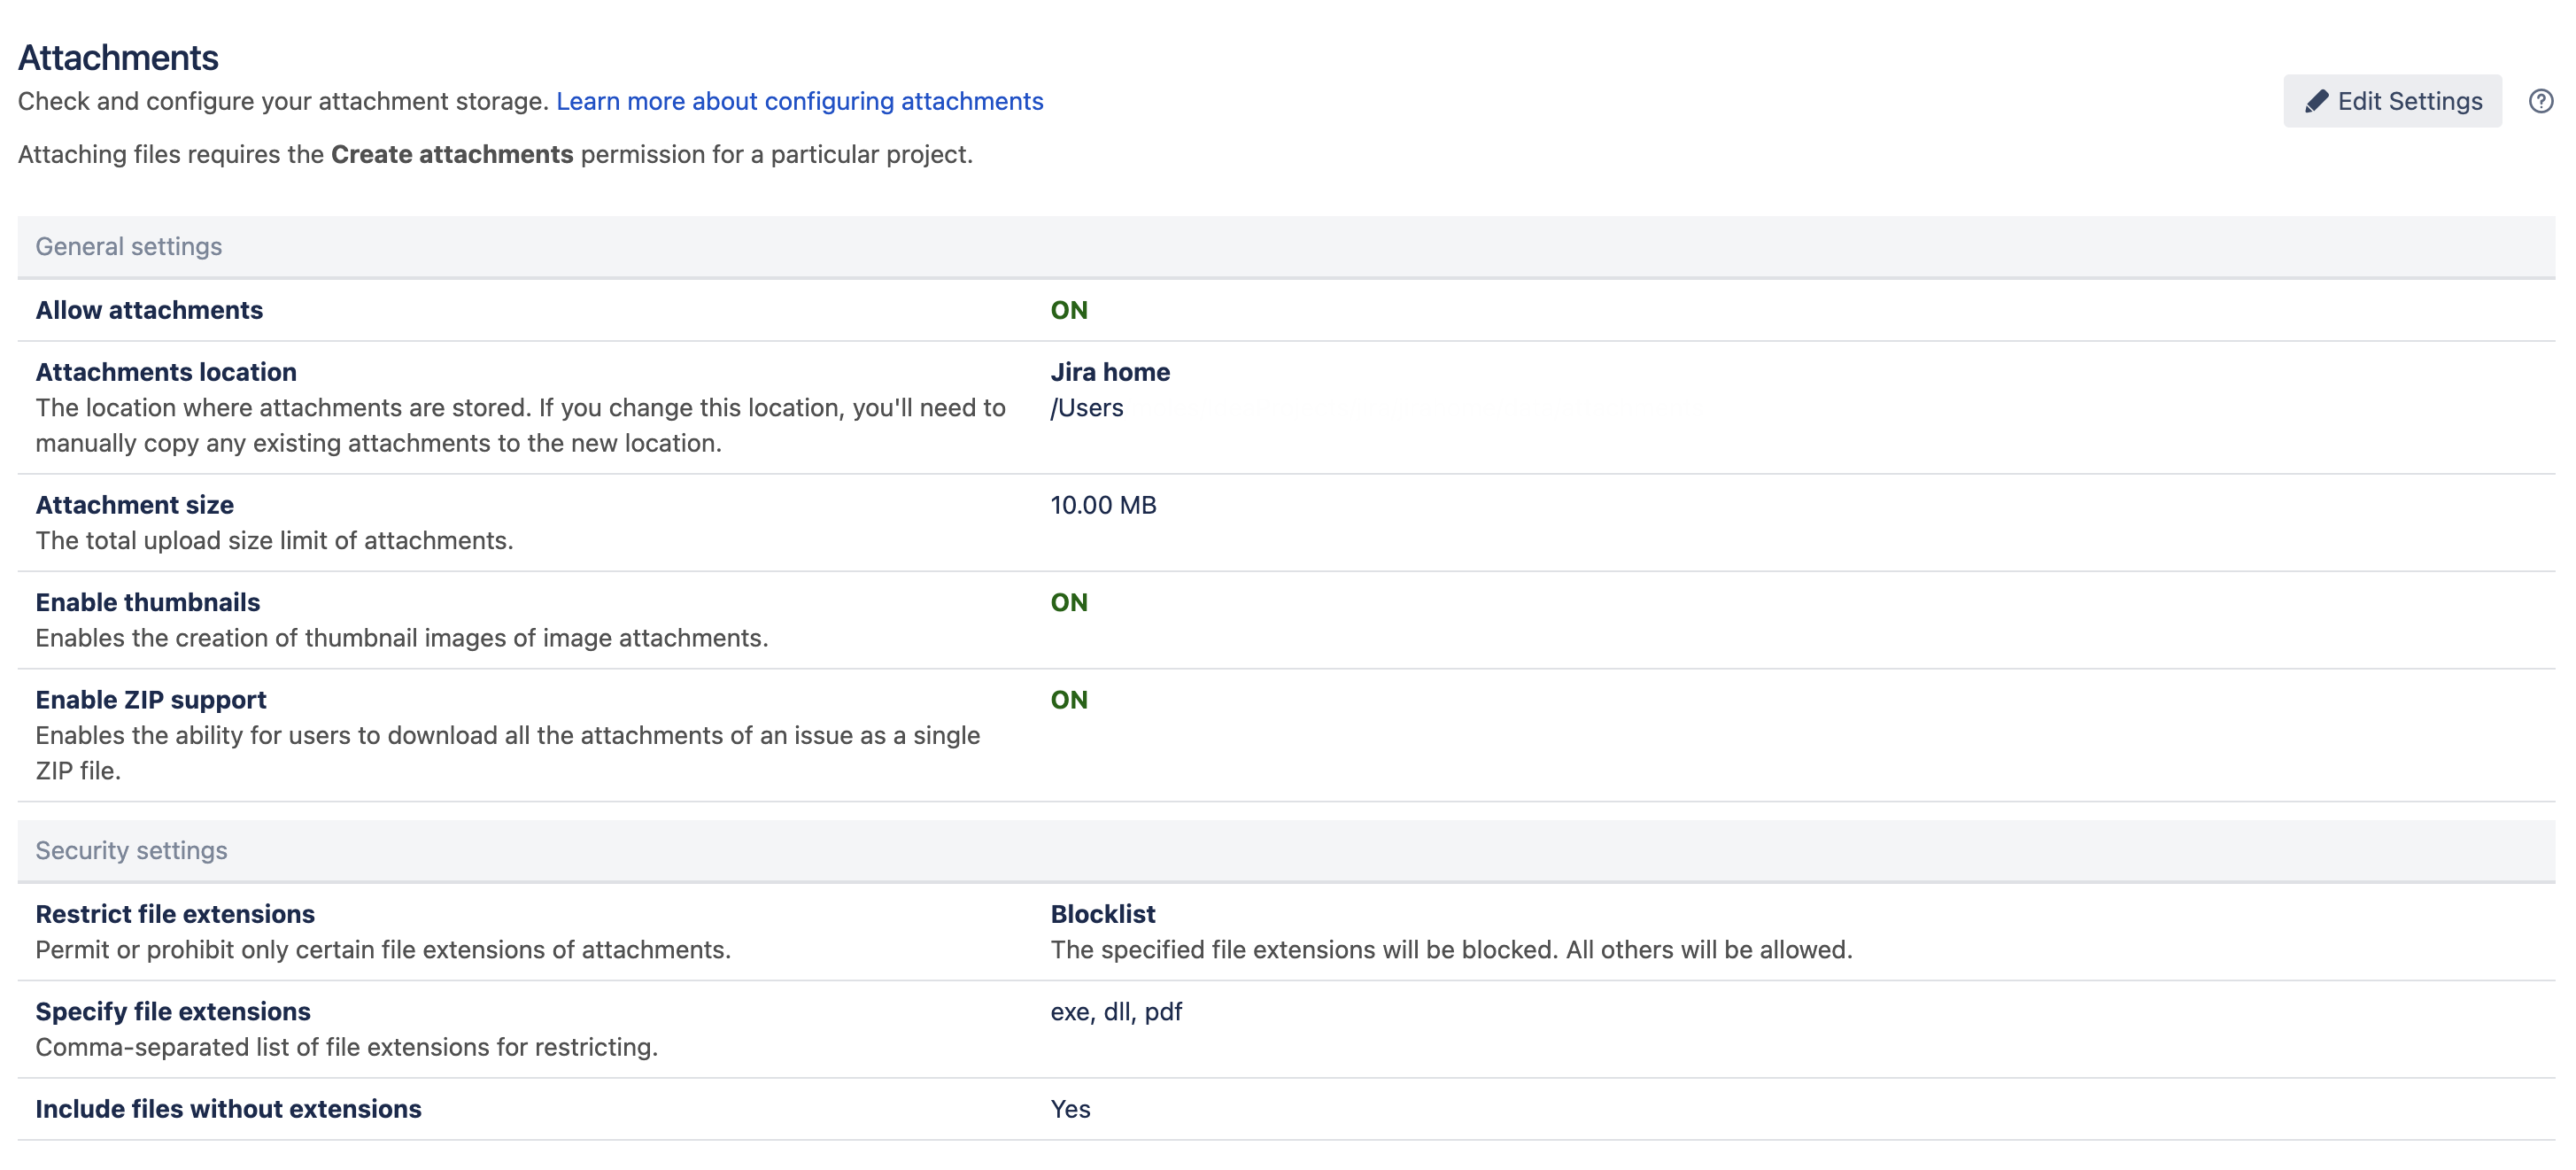Click the Jira home location value
The width and height of the screenshot is (2576, 1170).
1109,372
